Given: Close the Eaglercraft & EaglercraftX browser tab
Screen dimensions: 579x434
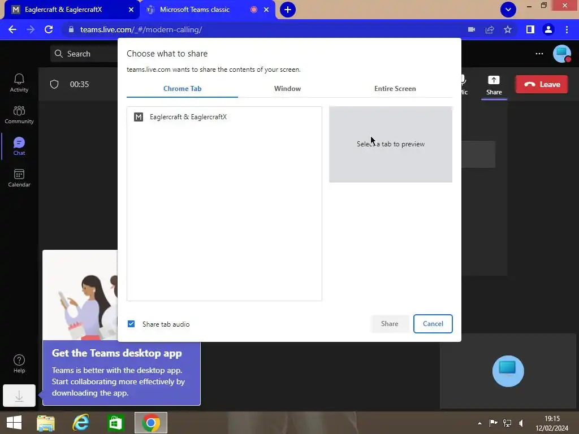Looking at the screenshot, I should coord(131,10).
